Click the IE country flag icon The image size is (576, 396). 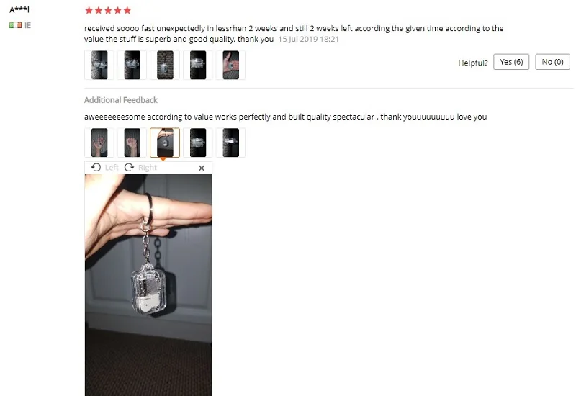[15, 25]
